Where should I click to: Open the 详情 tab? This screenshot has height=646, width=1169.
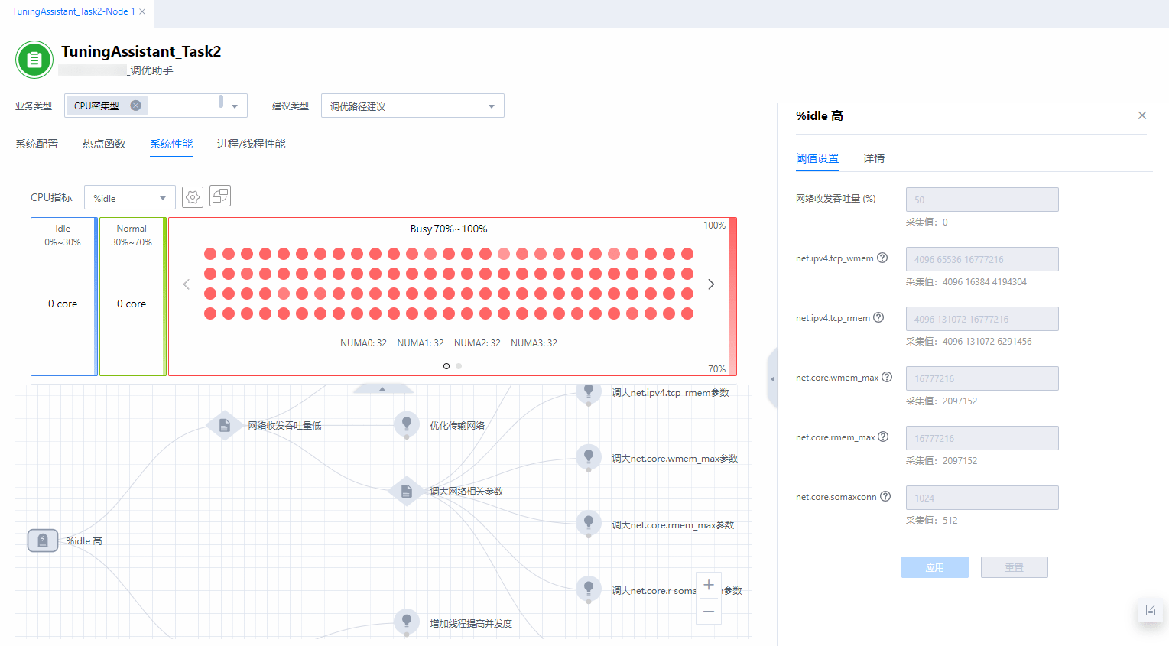coord(874,158)
